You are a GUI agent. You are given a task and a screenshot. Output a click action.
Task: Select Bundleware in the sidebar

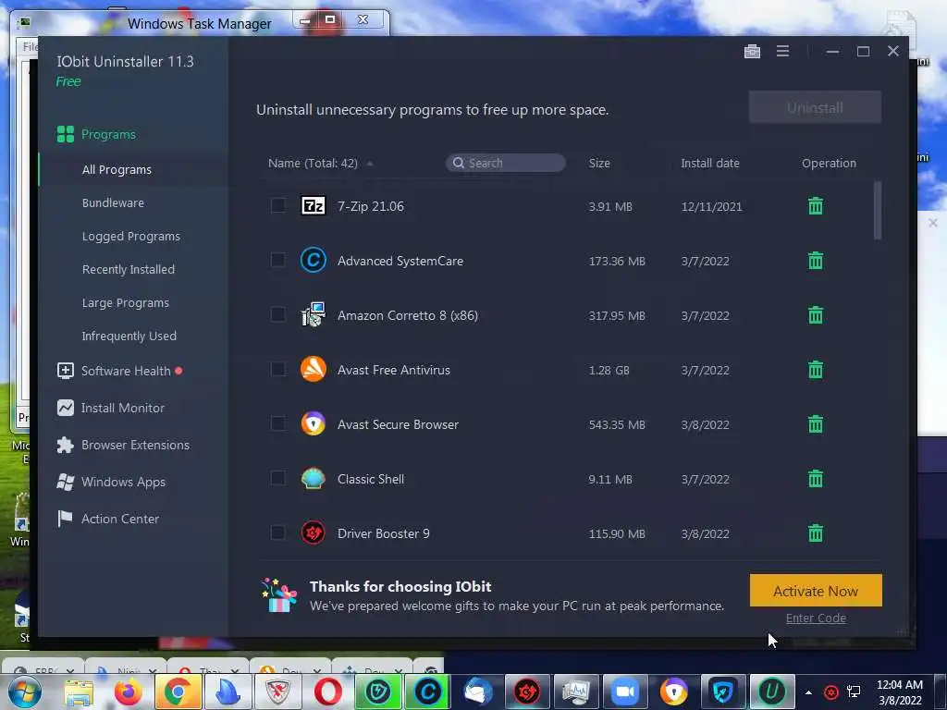click(x=113, y=202)
